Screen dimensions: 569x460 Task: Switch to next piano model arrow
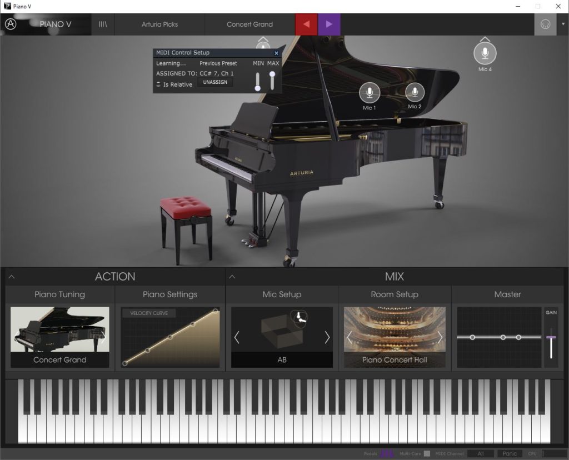103,337
